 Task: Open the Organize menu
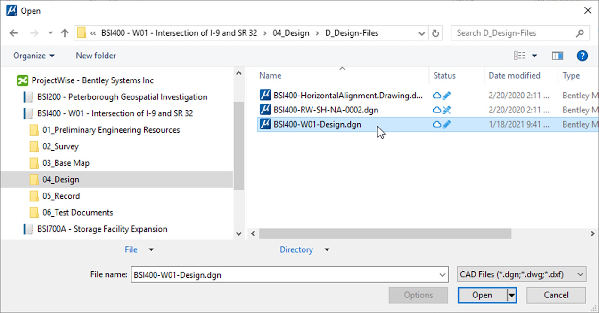pyautogui.click(x=33, y=56)
